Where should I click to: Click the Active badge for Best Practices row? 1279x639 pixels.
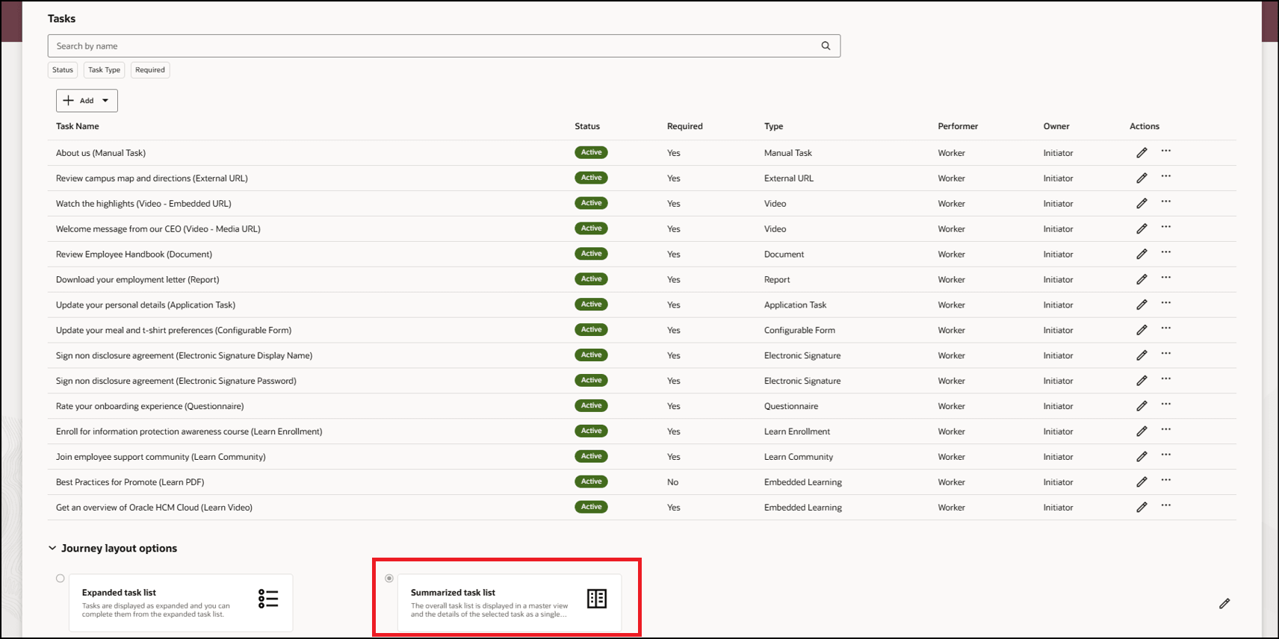(x=591, y=481)
